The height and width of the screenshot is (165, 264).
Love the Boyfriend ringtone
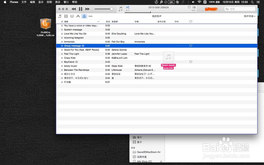[191, 62]
